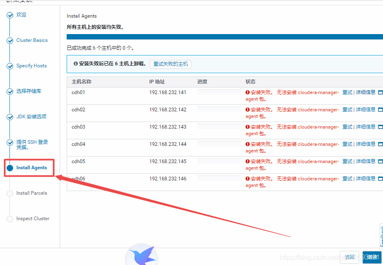Click the 进度 column header
Image resolution: width=383 pixels, height=265 pixels.
coord(202,82)
